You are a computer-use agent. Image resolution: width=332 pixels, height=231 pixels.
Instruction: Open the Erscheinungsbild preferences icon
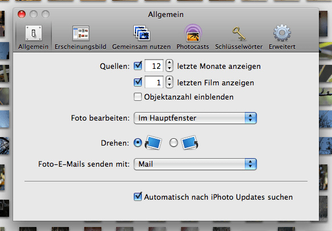(81, 33)
